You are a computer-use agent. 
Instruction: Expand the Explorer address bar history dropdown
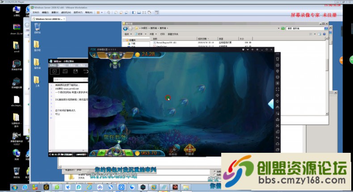tap(278, 29)
